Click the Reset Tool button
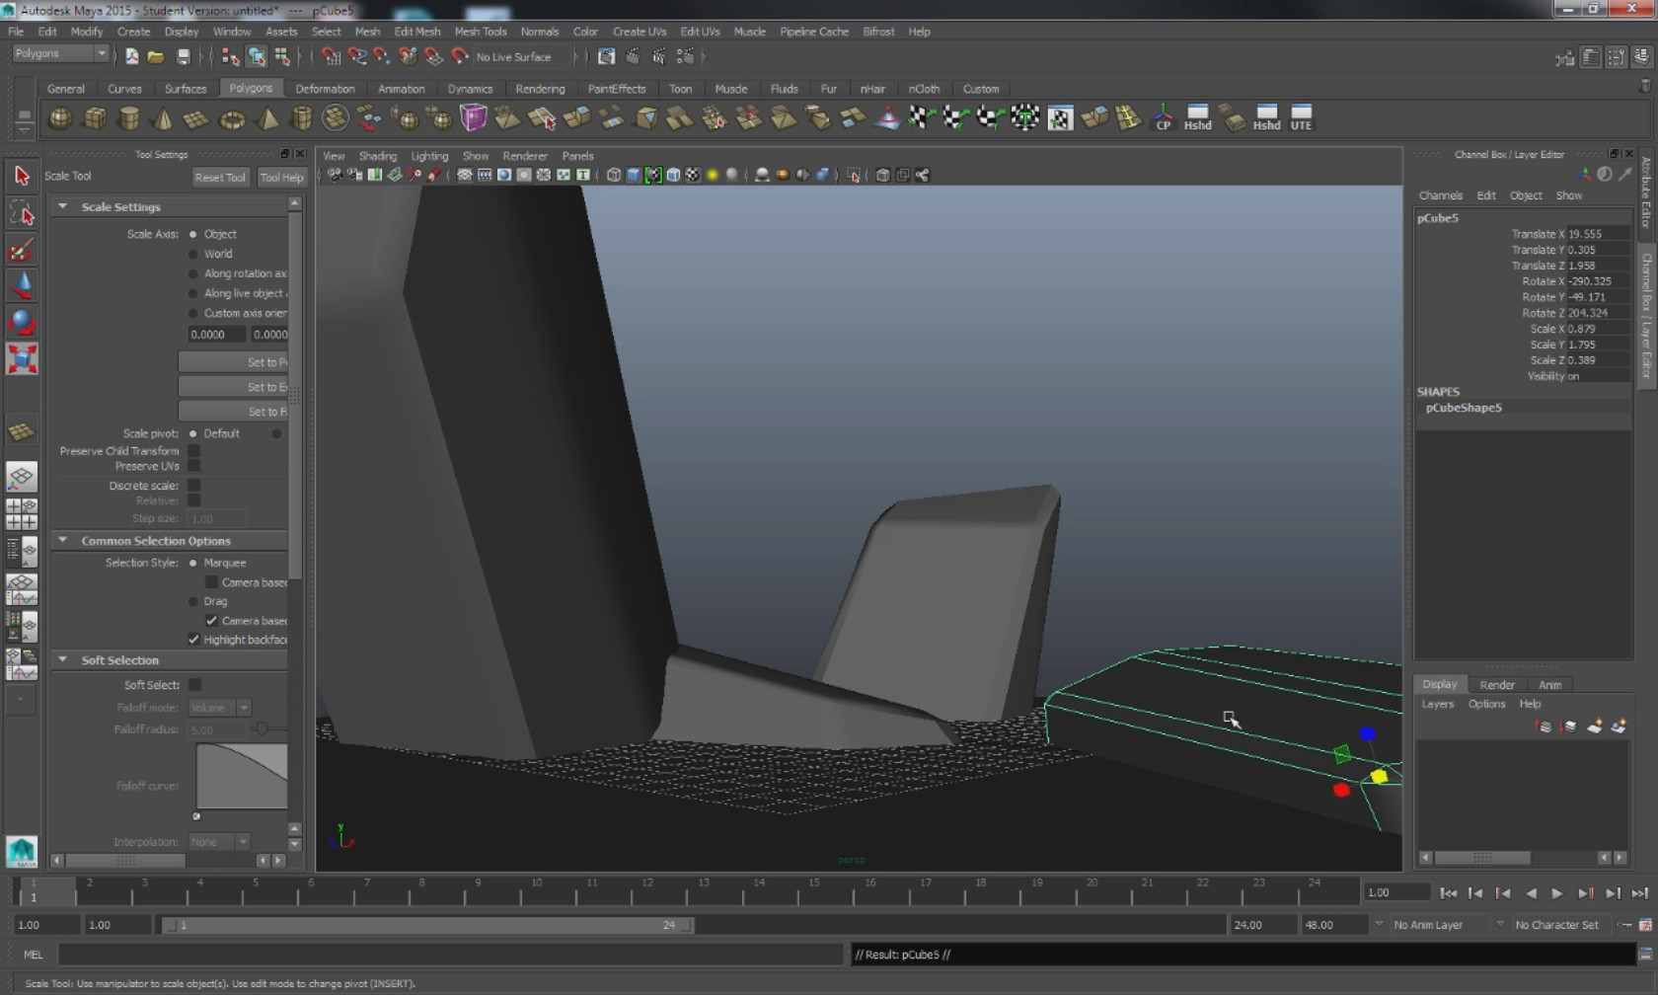 click(x=219, y=178)
